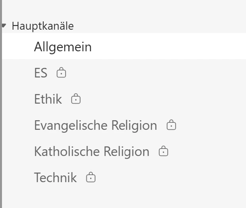Click the lock icon beside ES

[x=61, y=73]
